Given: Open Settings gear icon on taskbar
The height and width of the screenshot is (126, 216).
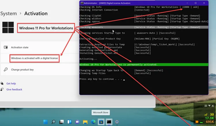Looking at the screenshot, I should (x=117, y=122).
